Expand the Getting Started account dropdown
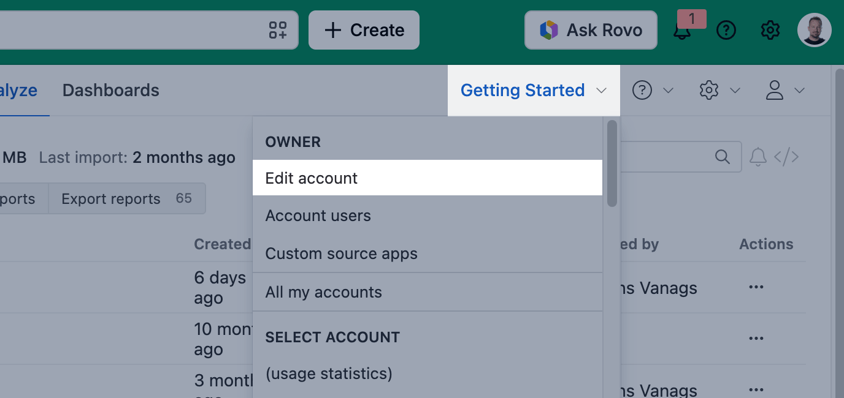The image size is (844, 398). tap(534, 91)
